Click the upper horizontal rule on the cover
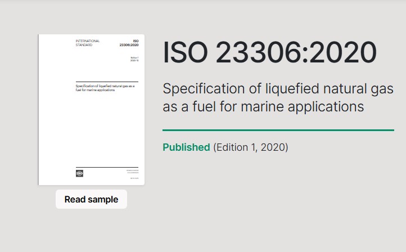The width and height of the screenshot is (406, 252). [x=107, y=82]
